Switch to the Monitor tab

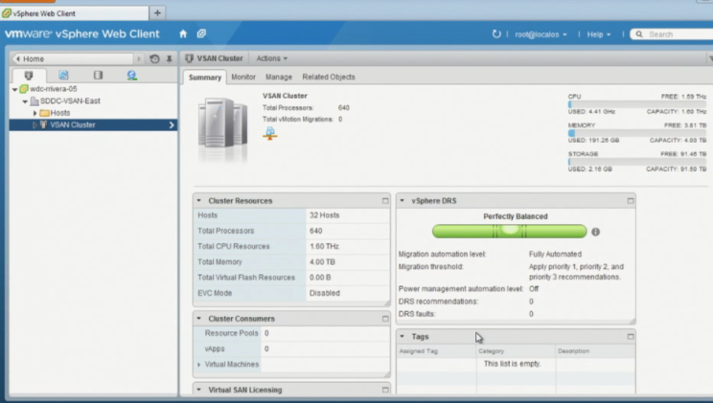click(x=243, y=77)
